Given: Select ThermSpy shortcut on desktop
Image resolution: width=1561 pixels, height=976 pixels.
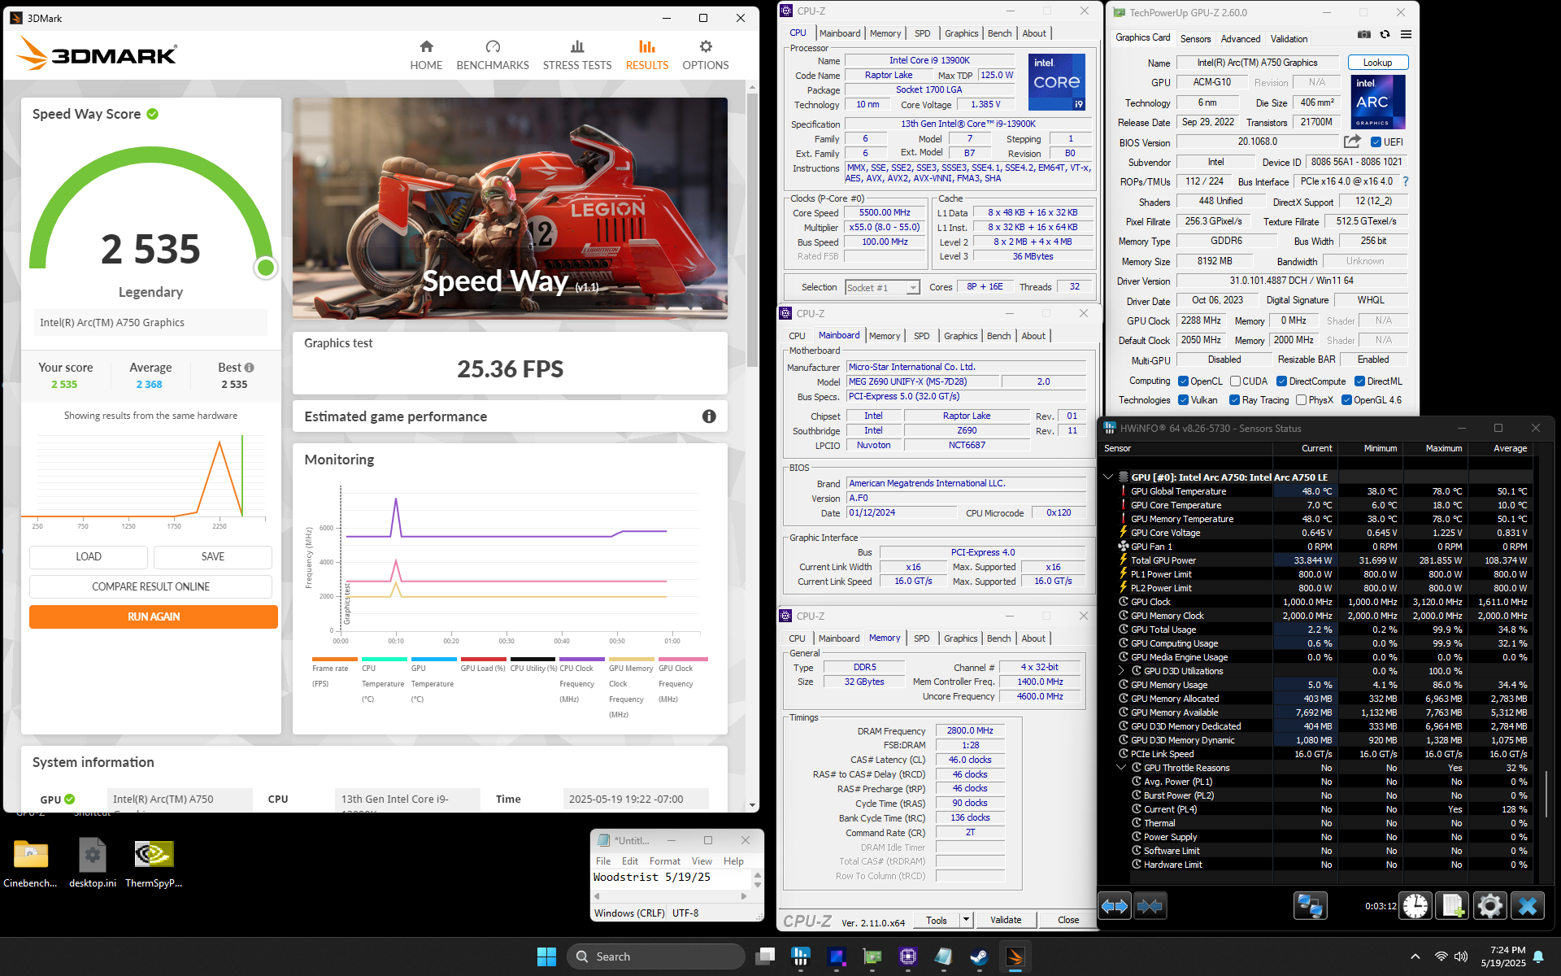Looking at the screenshot, I should [x=154, y=864].
